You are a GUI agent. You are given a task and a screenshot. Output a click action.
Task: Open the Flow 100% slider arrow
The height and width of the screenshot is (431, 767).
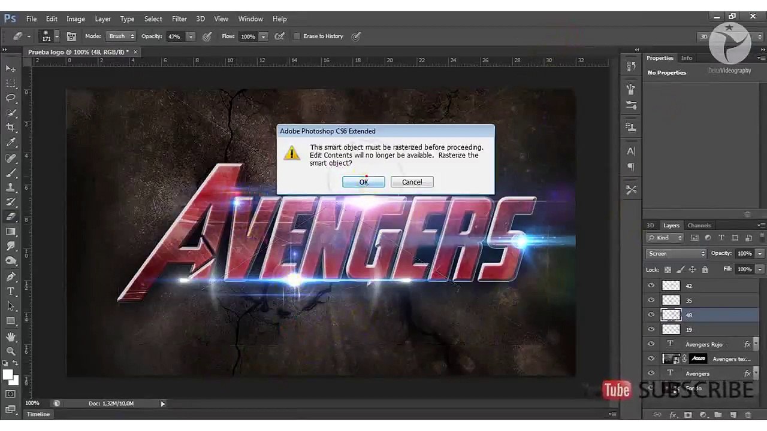[262, 37]
